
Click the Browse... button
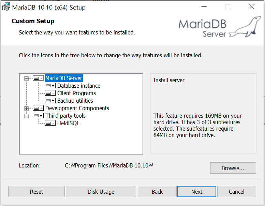click(x=233, y=168)
